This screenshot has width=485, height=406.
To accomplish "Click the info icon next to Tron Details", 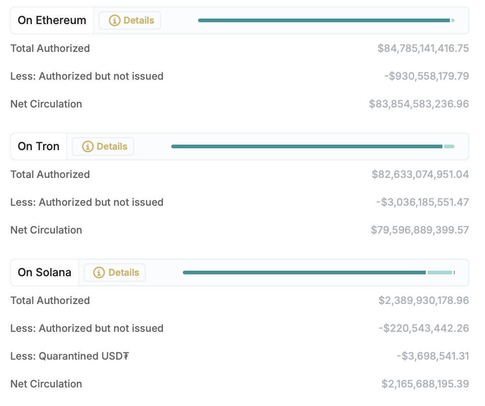I will [x=87, y=146].
